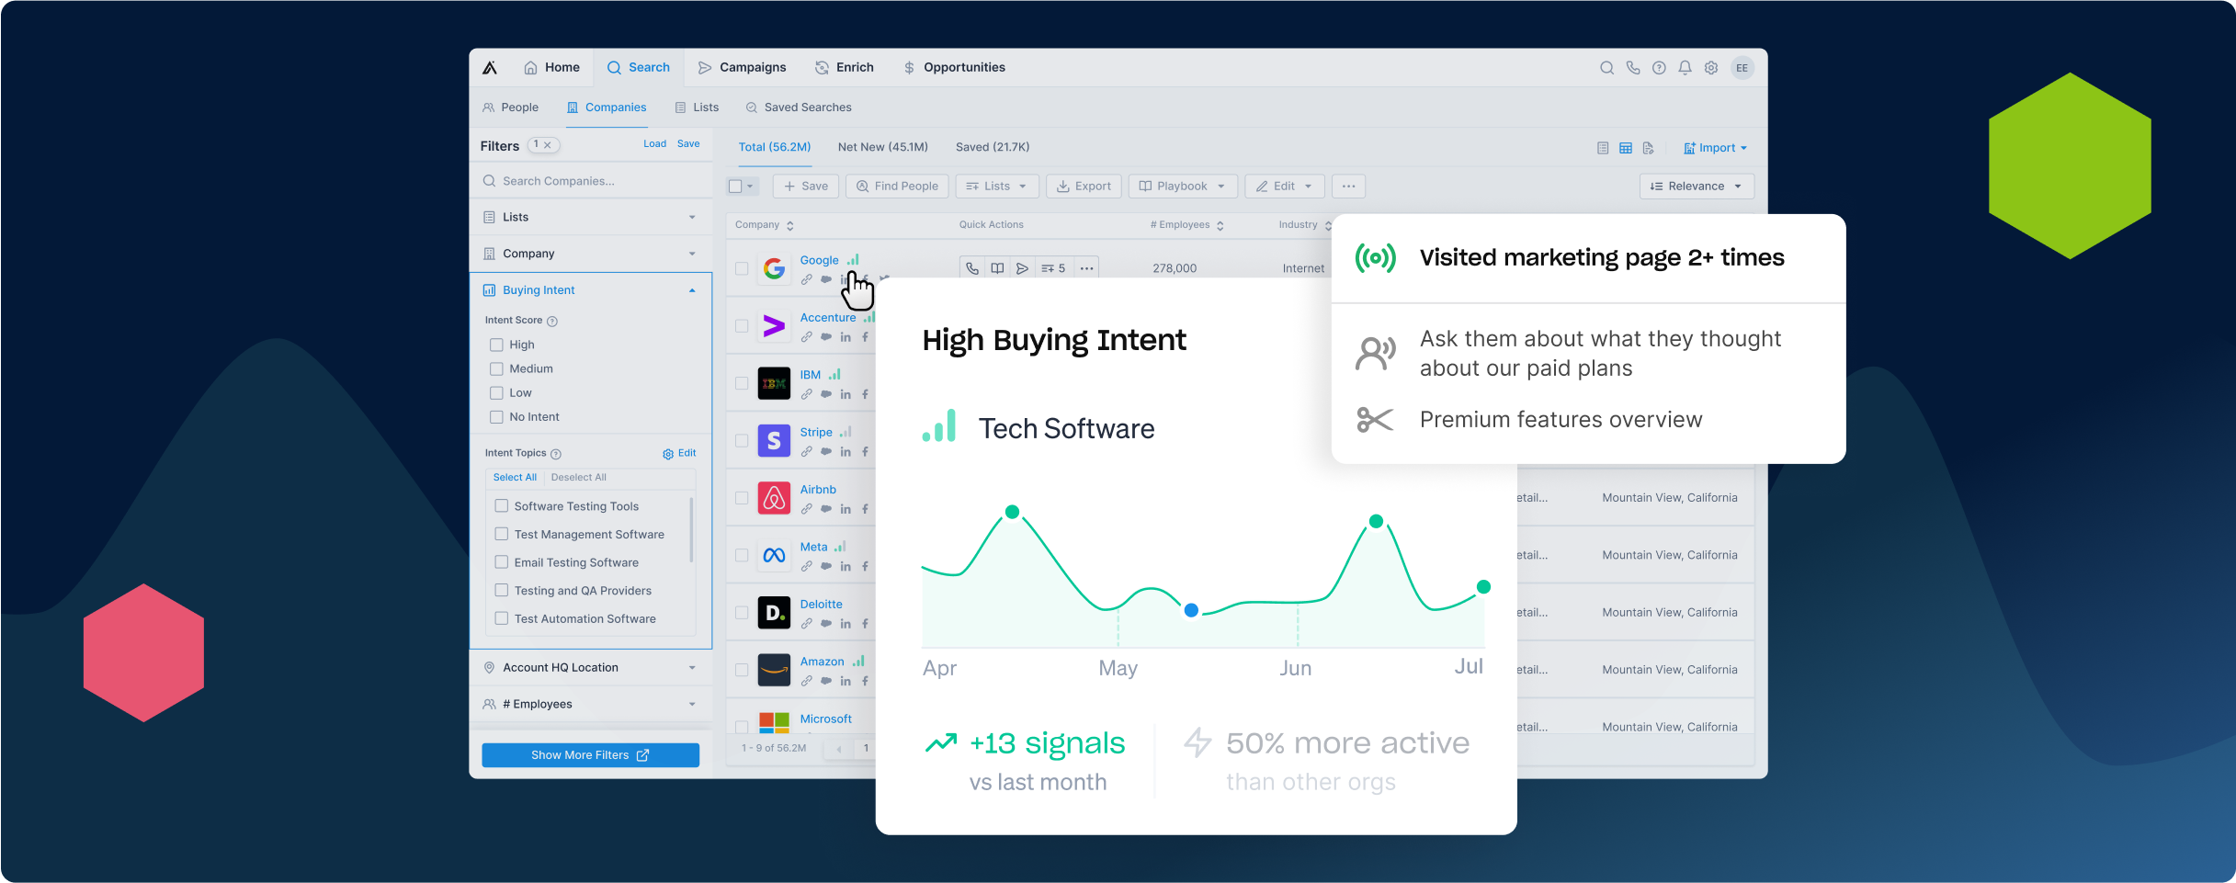Click the phone dialer icon in top bar
The image size is (2236, 883).
pos(1632,68)
